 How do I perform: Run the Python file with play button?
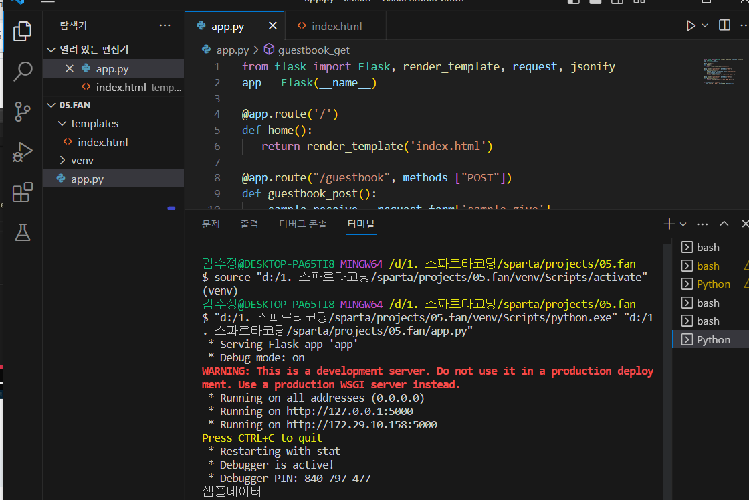pos(691,25)
